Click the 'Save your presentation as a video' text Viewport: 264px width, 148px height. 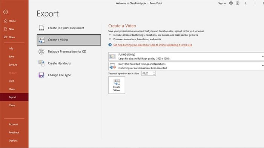coord(156,31)
